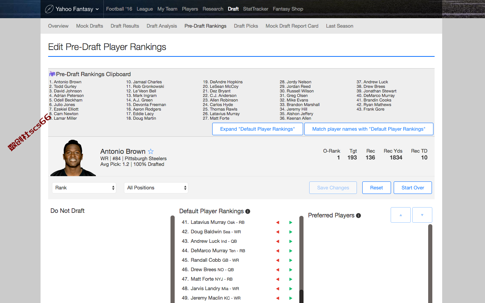Go to the League menu
The image size is (485, 303).
click(x=145, y=9)
